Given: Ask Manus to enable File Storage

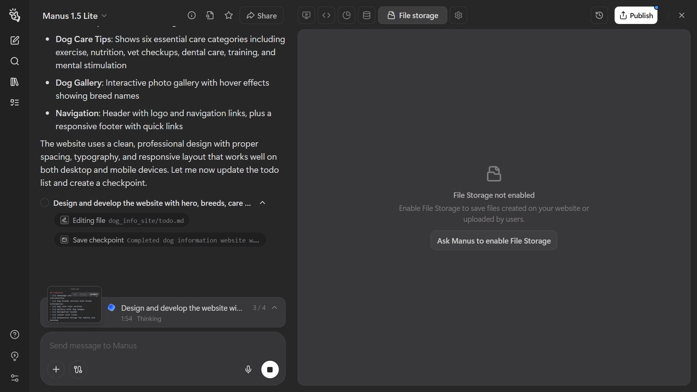Looking at the screenshot, I should click(494, 240).
